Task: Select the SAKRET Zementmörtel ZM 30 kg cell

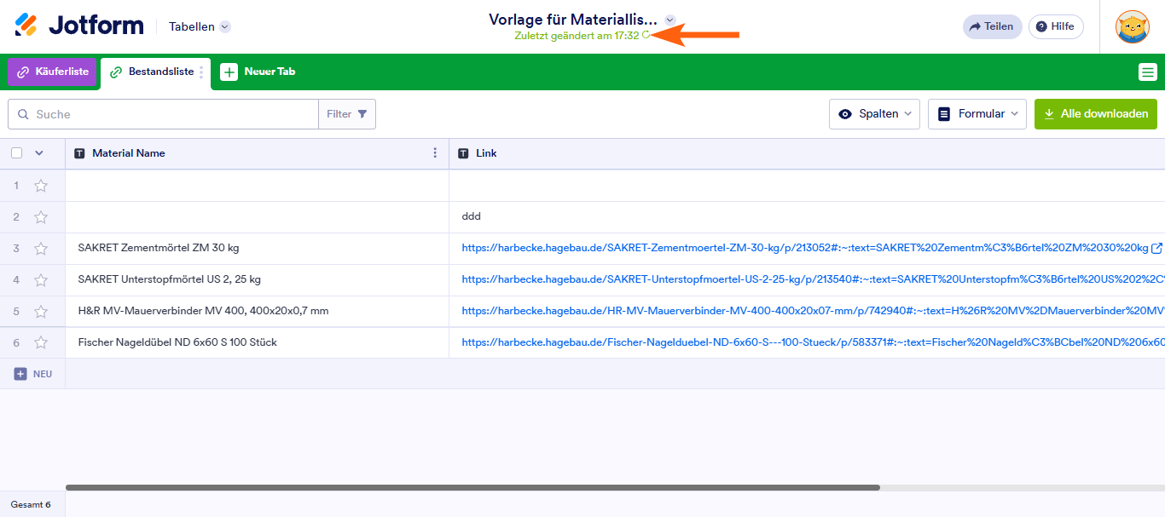Action: pos(257,249)
